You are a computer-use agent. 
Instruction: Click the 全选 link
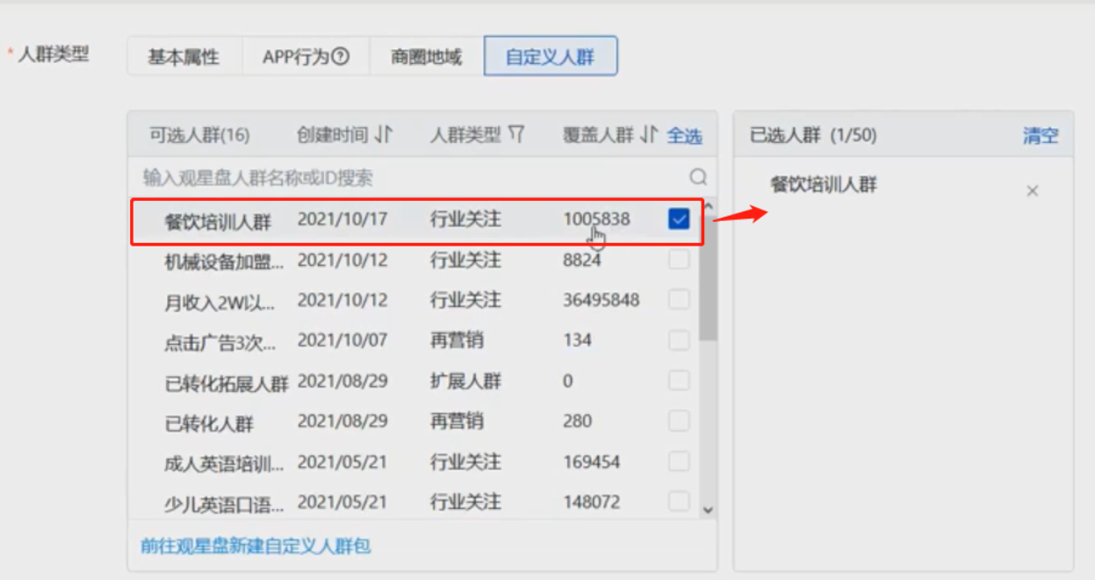click(x=684, y=136)
